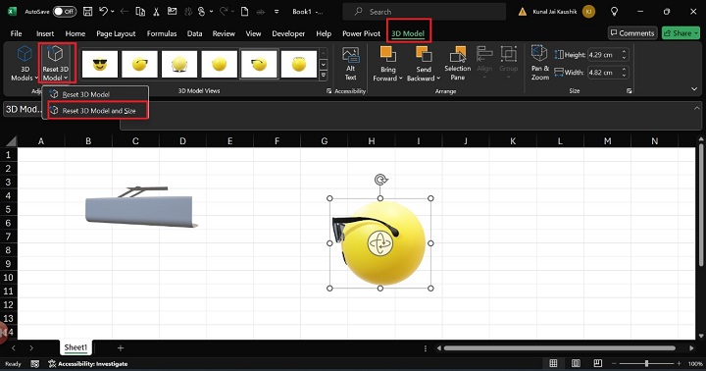Screen dimensions: 706x371
Task: Open the KJ account avatar
Action: (x=588, y=12)
